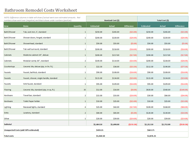This screenshot has height=148, width=192.
Task: Select the Toilet Paper holder cell
Action: pyautogui.click(x=32, y=101)
